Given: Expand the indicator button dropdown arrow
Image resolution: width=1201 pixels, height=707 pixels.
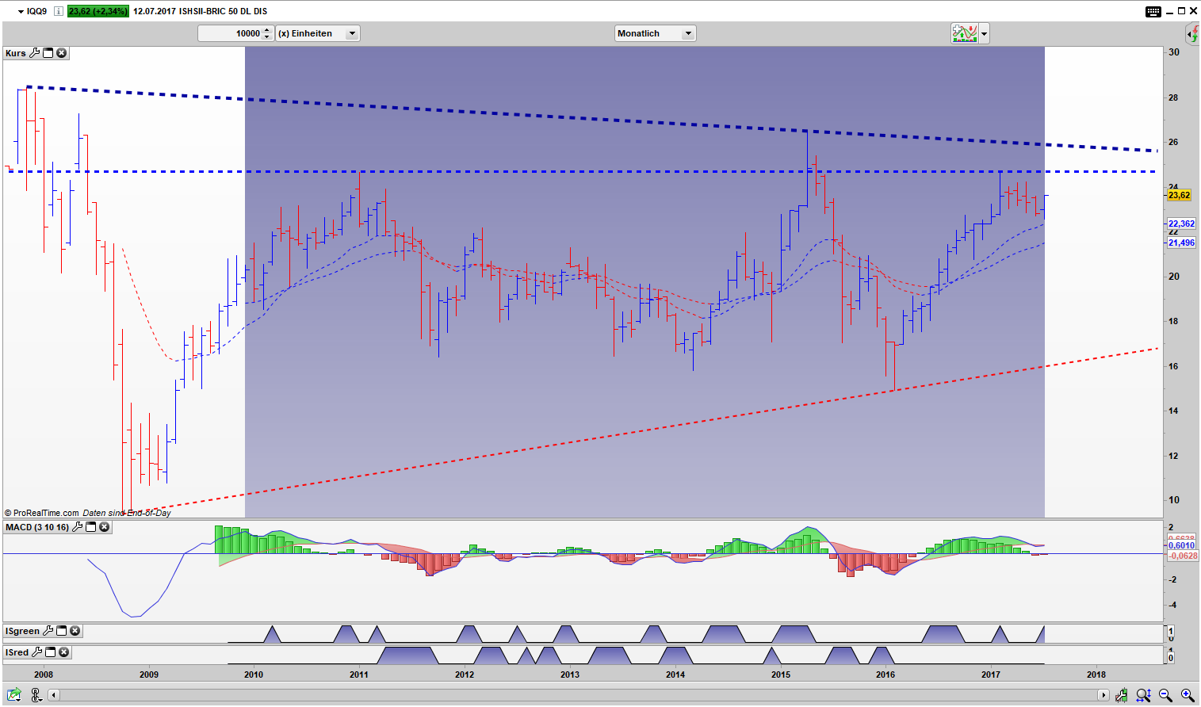Looking at the screenshot, I should click(x=984, y=33).
